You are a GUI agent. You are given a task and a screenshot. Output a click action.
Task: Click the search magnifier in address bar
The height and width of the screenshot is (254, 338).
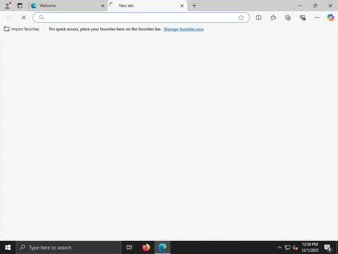pyautogui.click(x=41, y=18)
